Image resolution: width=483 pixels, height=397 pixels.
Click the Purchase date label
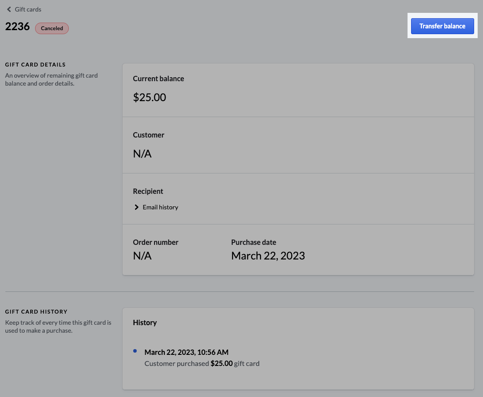[x=253, y=242]
